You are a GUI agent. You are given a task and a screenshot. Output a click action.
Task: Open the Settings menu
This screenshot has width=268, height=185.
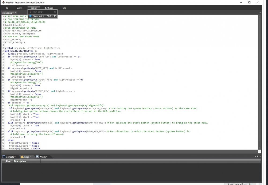tap(49, 8)
